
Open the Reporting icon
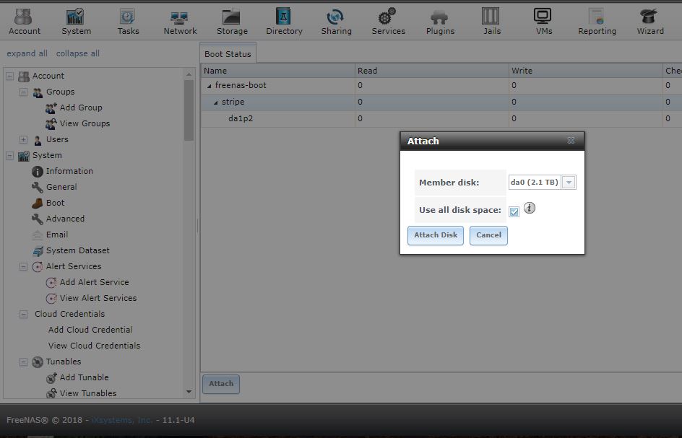click(596, 17)
